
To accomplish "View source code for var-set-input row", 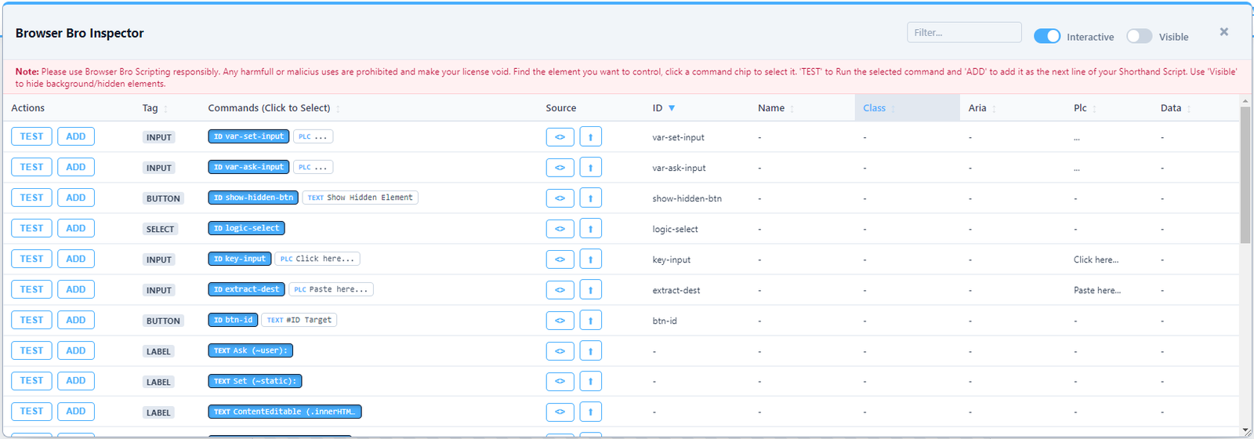I will tap(560, 137).
